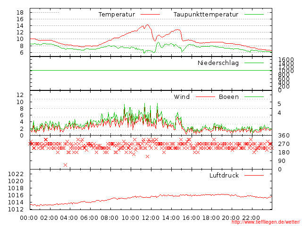Click the 12 wind speed axis value
Viewport: 302px width, 226px height.
(x=20, y=95)
